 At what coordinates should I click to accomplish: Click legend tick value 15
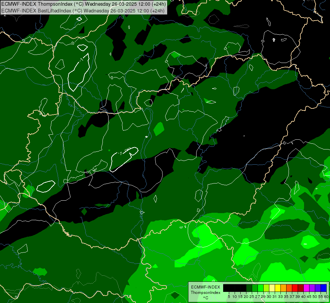[x=240, y=297]
